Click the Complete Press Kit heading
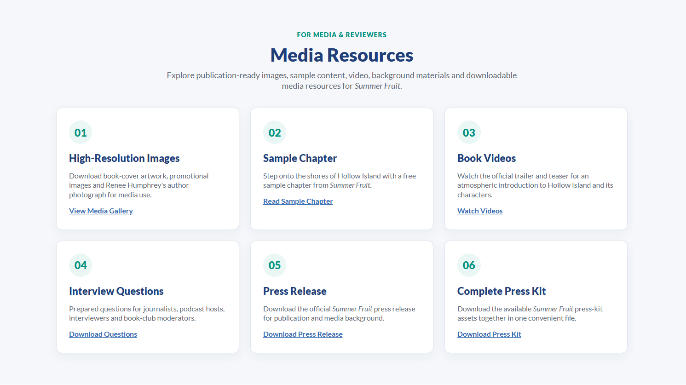Viewport: 686px width, 385px height. pyautogui.click(x=502, y=291)
